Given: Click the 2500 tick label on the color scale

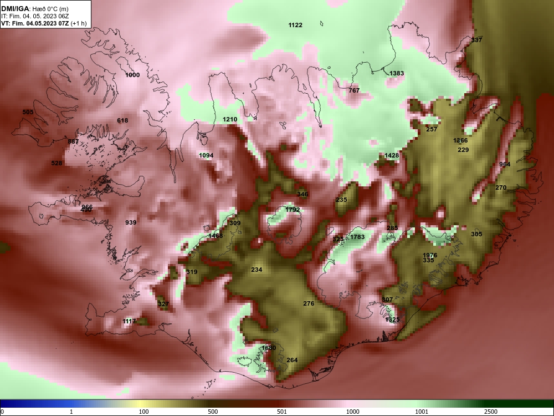Looking at the screenshot, I should 491,412.
